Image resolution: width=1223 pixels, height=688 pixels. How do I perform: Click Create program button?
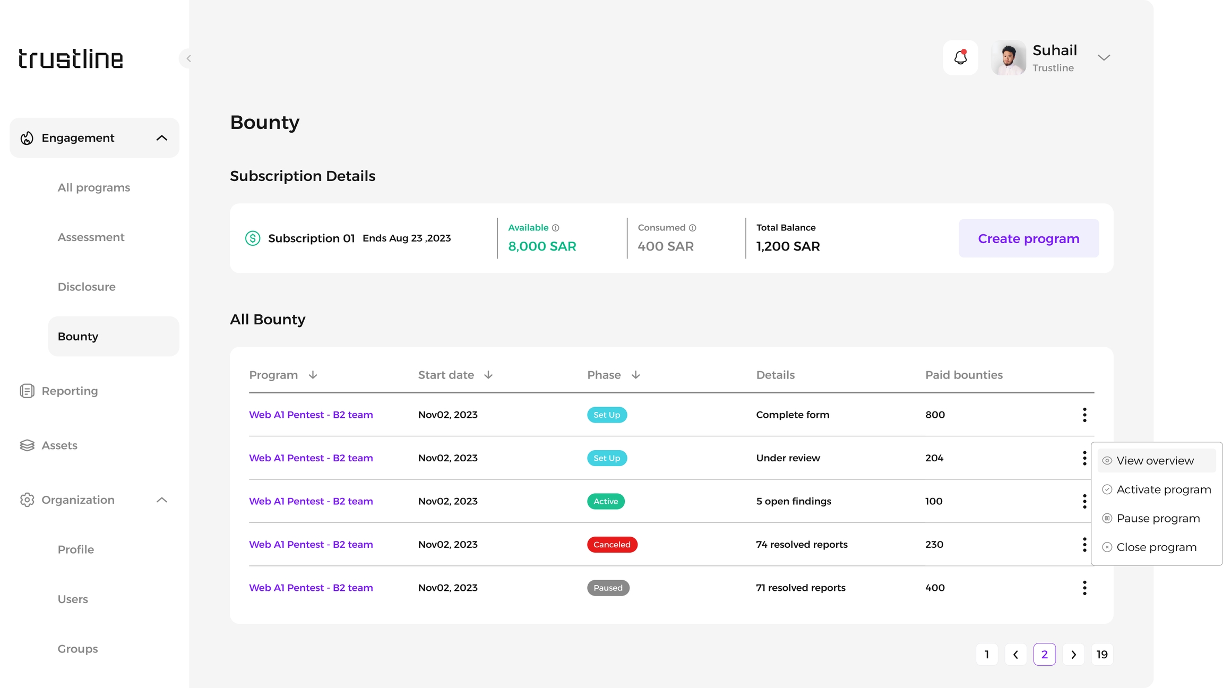click(x=1028, y=238)
